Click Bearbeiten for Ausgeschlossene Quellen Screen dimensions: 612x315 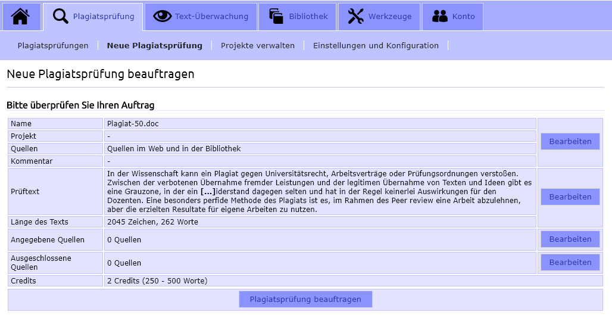point(570,263)
